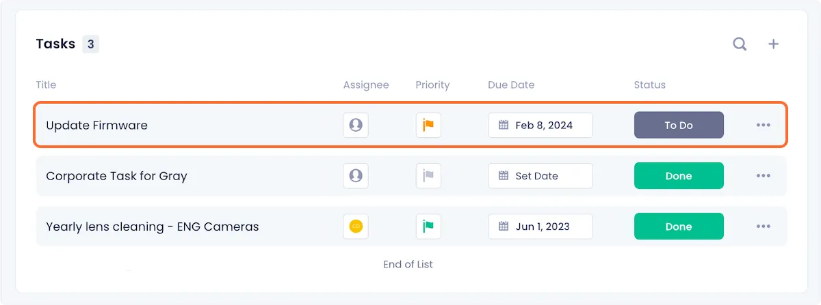Open Corporate Task for Gray title

(116, 176)
